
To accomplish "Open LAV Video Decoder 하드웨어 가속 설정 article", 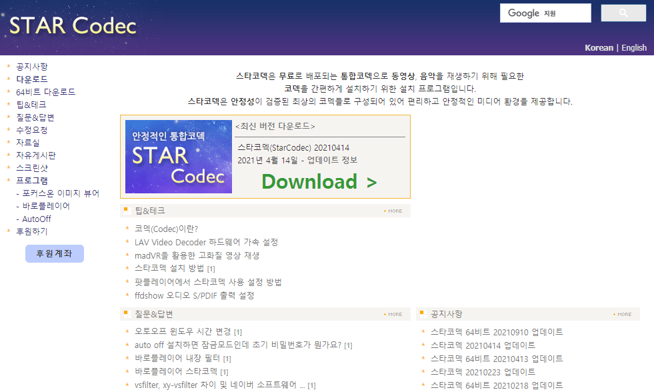I will point(206,242).
